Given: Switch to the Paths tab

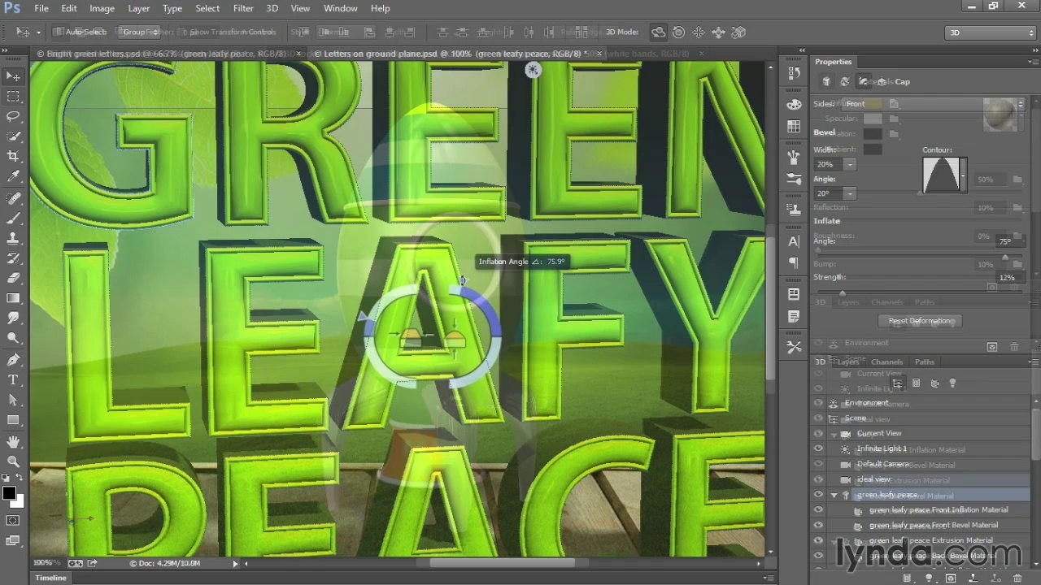Looking at the screenshot, I should point(925,362).
